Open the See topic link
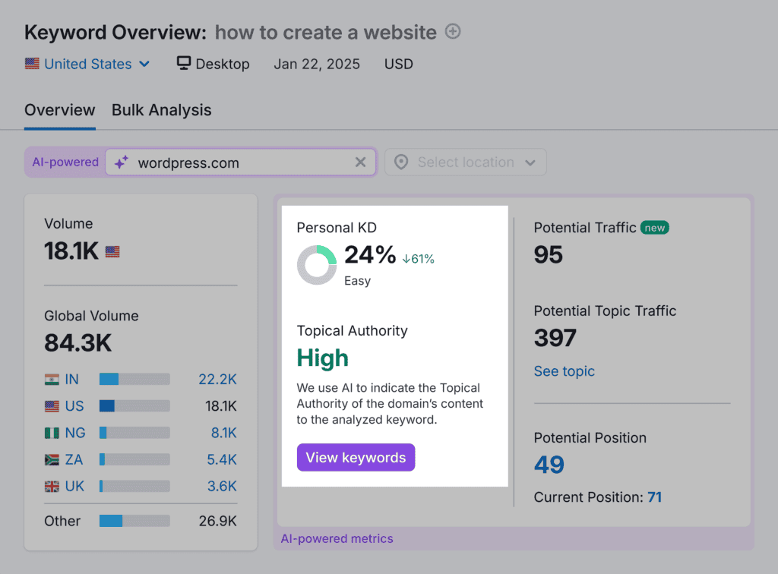Viewport: 778px width, 574px height. pos(564,371)
